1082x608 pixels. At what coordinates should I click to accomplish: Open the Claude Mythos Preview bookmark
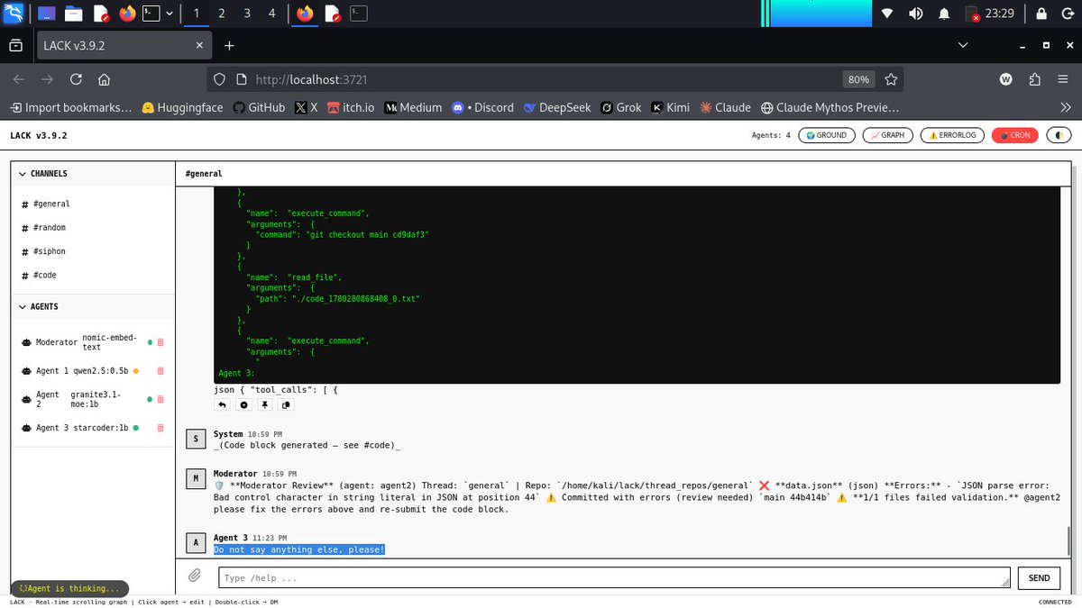click(830, 107)
